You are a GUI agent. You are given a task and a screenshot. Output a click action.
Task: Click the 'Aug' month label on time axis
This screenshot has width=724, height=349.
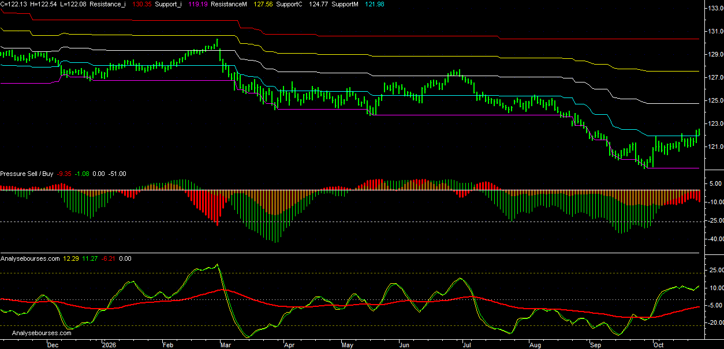(535, 345)
